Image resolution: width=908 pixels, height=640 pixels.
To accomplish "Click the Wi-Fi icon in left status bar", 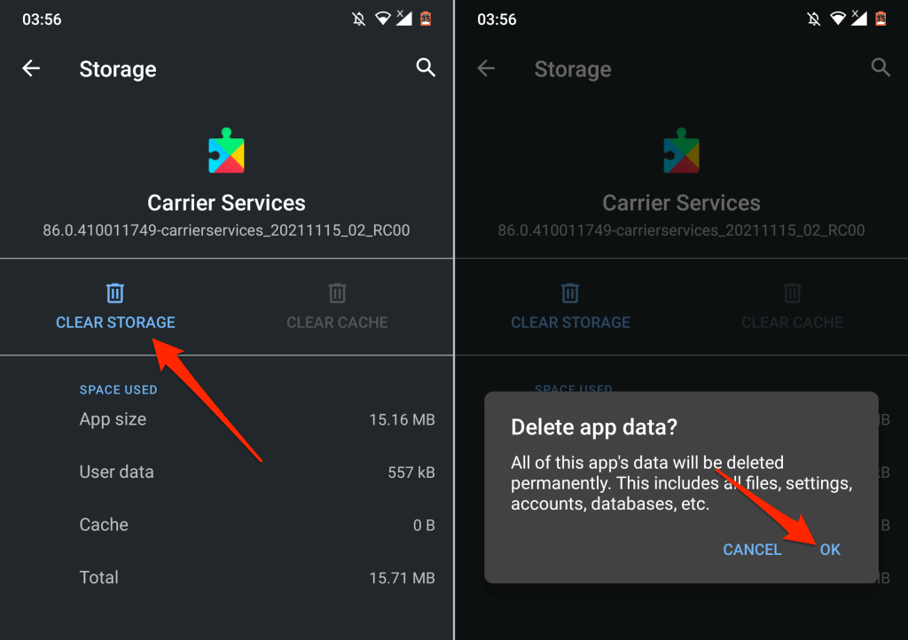I will click(383, 19).
